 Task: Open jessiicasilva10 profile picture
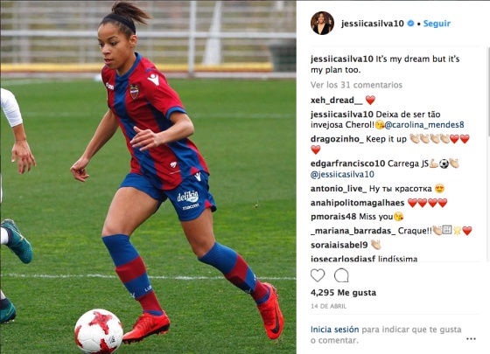click(x=322, y=23)
